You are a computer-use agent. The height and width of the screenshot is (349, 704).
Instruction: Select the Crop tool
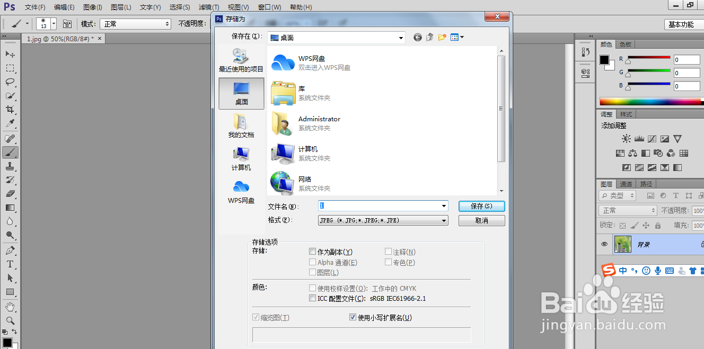[x=11, y=110]
